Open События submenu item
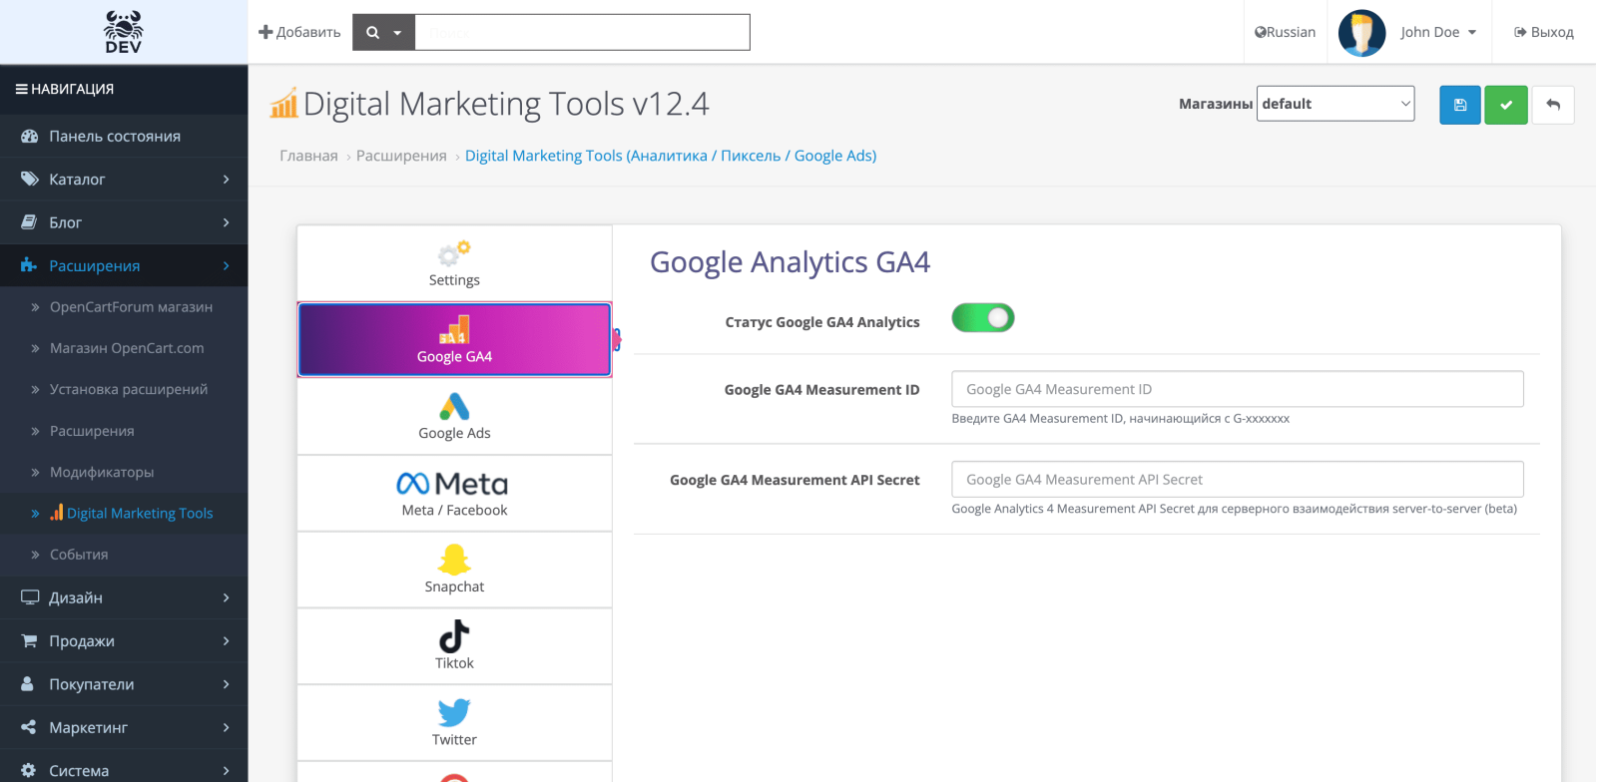The image size is (1597, 782). click(x=124, y=555)
